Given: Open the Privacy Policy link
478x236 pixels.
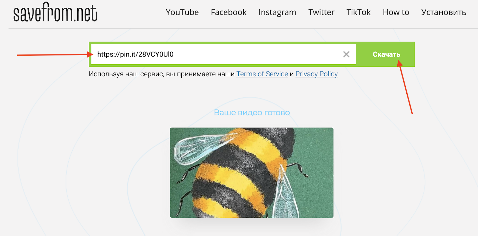Looking at the screenshot, I should pyautogui.click(x=316, y=74).
